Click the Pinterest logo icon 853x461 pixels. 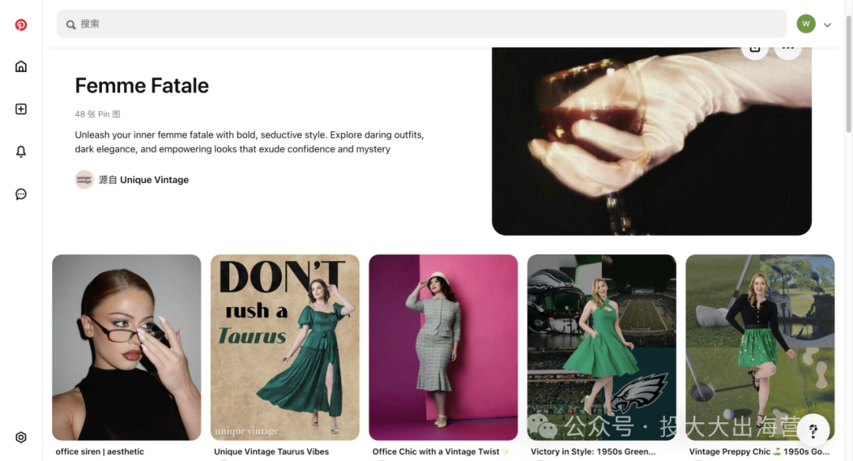click(x=21, y=24)
